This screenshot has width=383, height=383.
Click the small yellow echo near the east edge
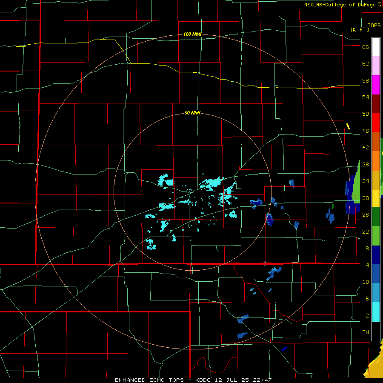coord(348,126)
